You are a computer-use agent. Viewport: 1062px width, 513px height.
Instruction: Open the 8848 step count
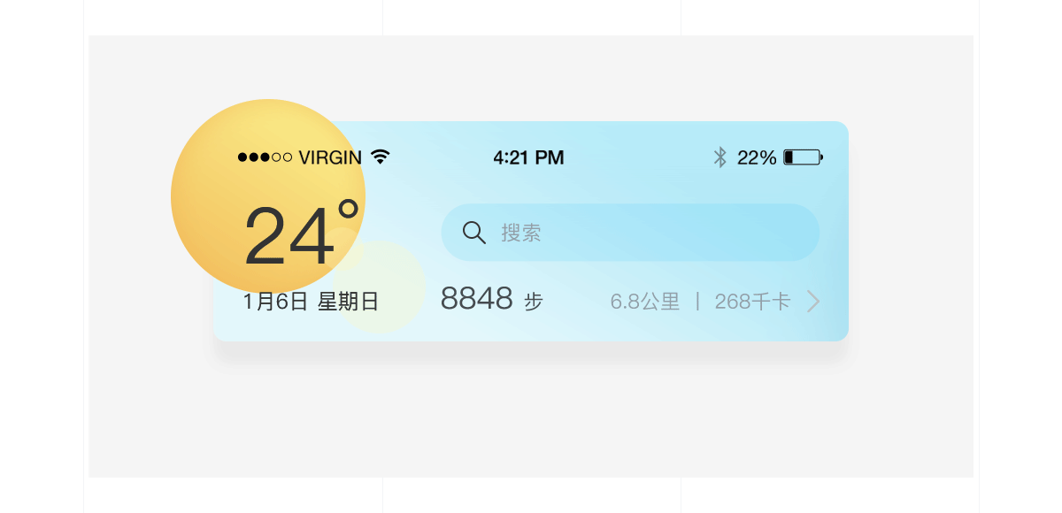[x=476, y=299]
